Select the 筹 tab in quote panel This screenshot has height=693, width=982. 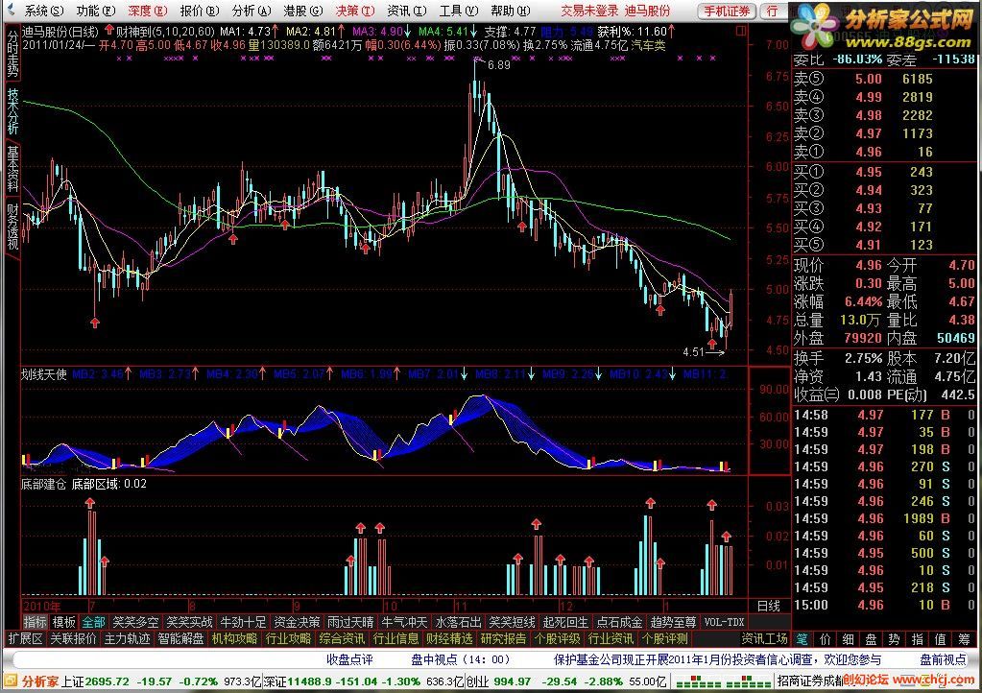click(x=963, y=638)
